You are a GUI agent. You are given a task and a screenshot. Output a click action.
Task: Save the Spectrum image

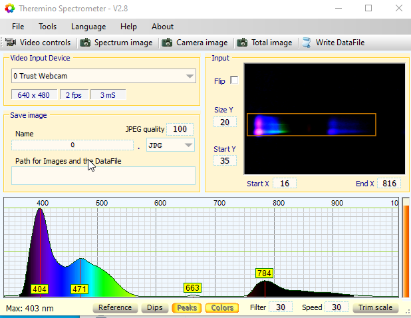coord(116,43)
